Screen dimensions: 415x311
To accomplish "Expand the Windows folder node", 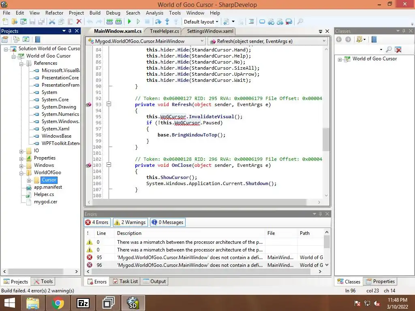I will (21, 166).
